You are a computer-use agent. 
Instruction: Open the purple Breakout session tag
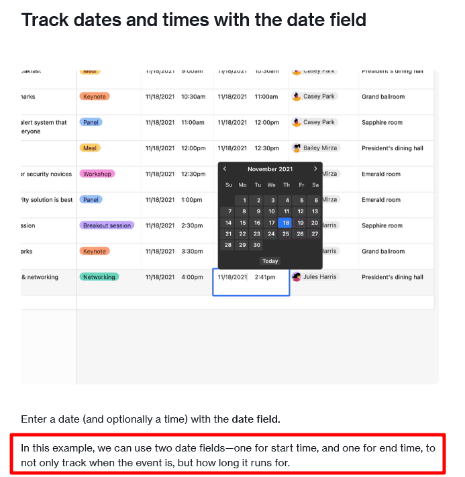[x=107, y=226]
